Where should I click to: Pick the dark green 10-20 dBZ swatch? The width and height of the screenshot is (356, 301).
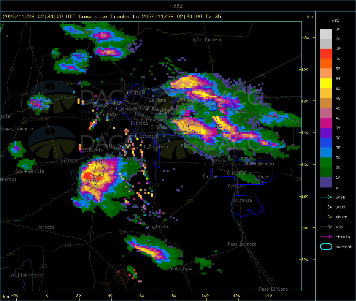click(x=326, y=172)
